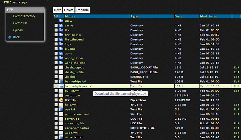Click the custom.jar file icon
241x140 pixels.
(x=61, y=95)
